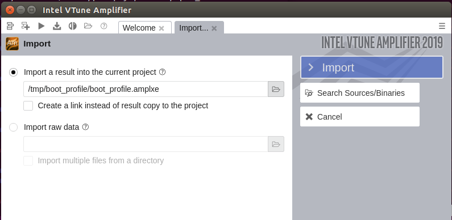Viewport: 452px width, 220px height.
Task: Start analysis with the play icon
Action: 42,26
